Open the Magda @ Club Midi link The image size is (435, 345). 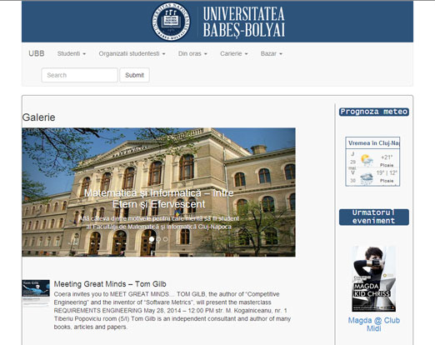point(373,324)
